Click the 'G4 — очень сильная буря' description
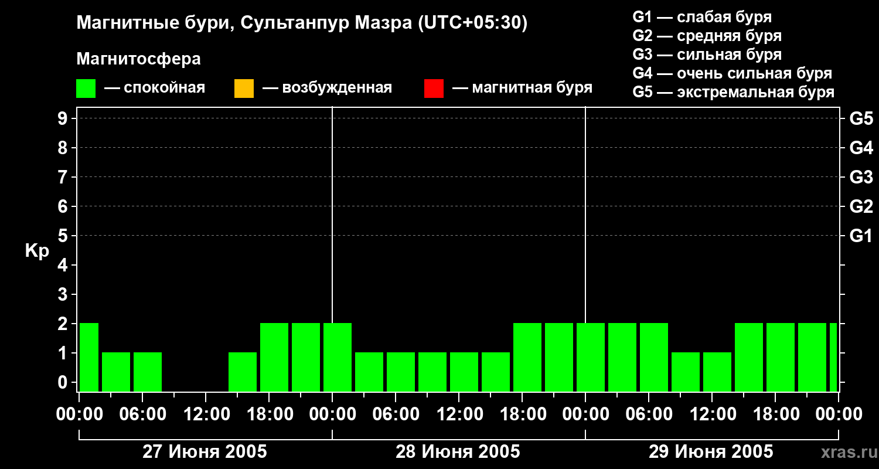The image size is (879, 469). [x=732, y=73]
